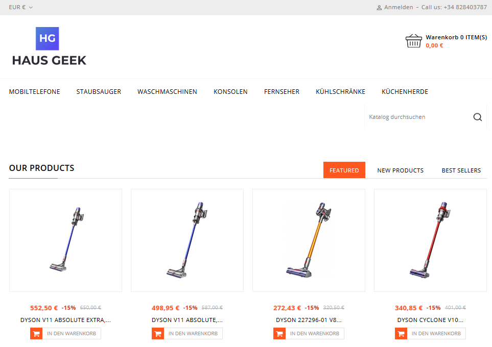Switch to the New Products tab
This screenshot has width=492, height=347.
click(x=400, y=170)
